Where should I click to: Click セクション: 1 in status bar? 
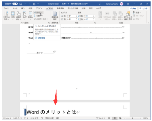[7, 118]
